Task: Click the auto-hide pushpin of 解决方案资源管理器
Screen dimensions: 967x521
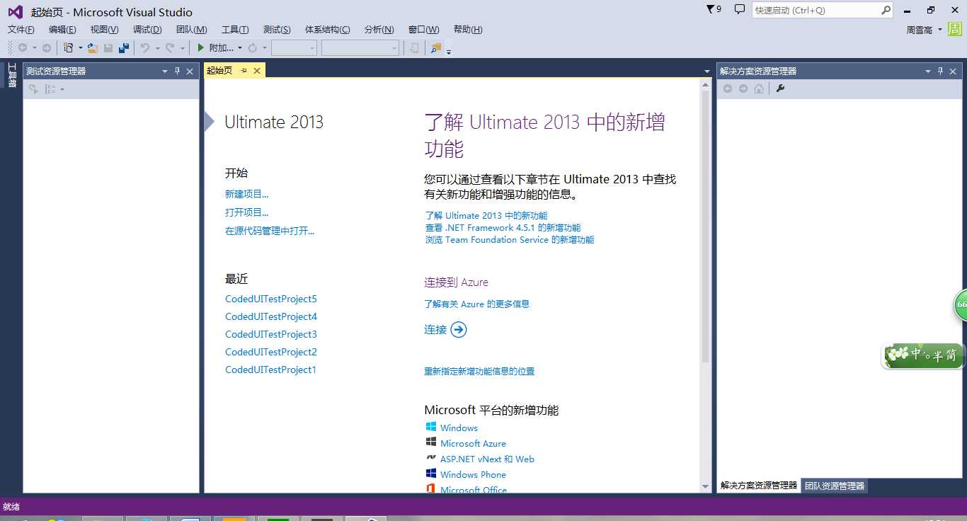Action: pos(941,71)
